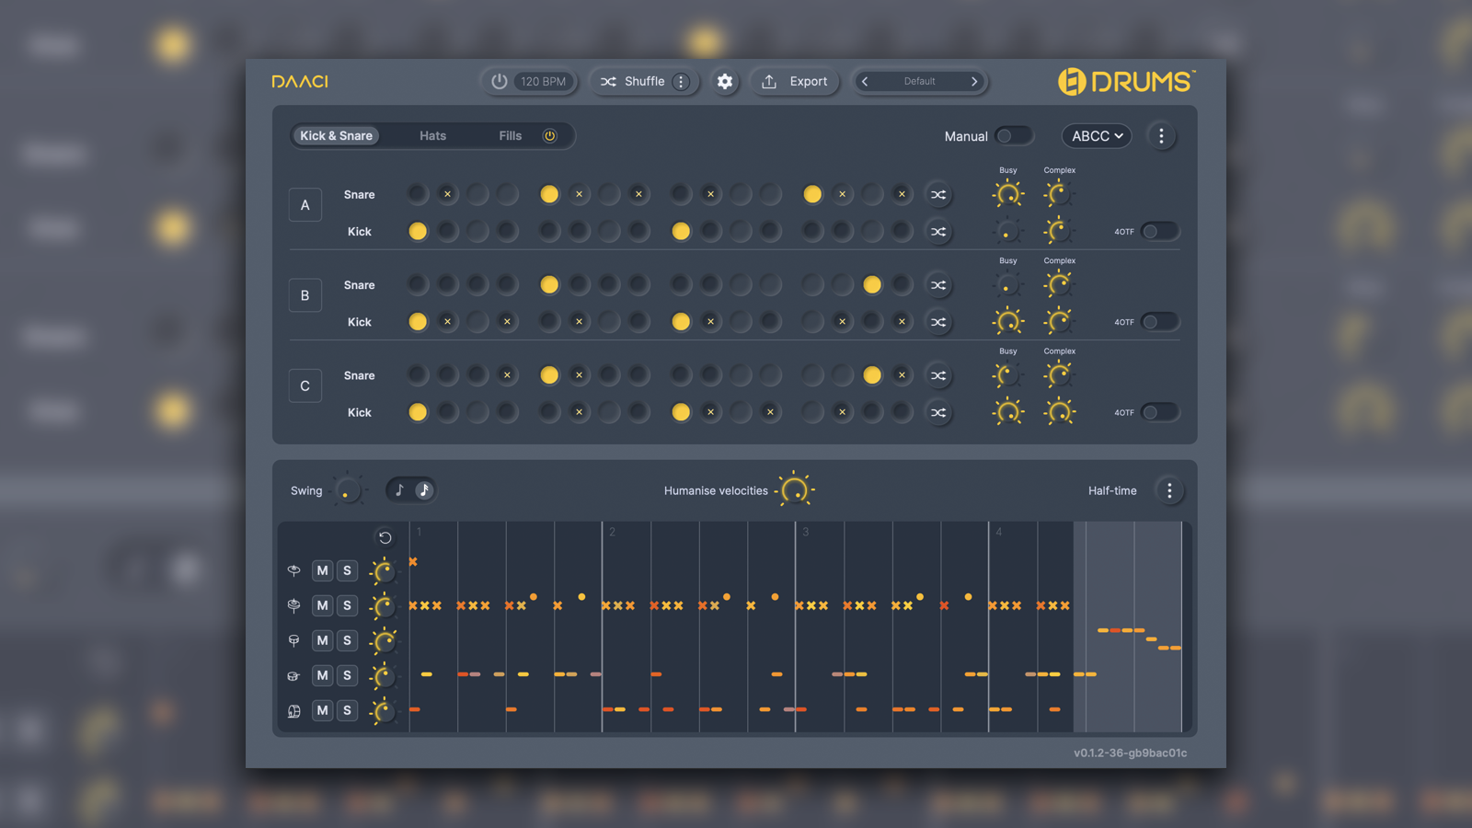Open the settings gear in the top bar

[x=725, y=81]
